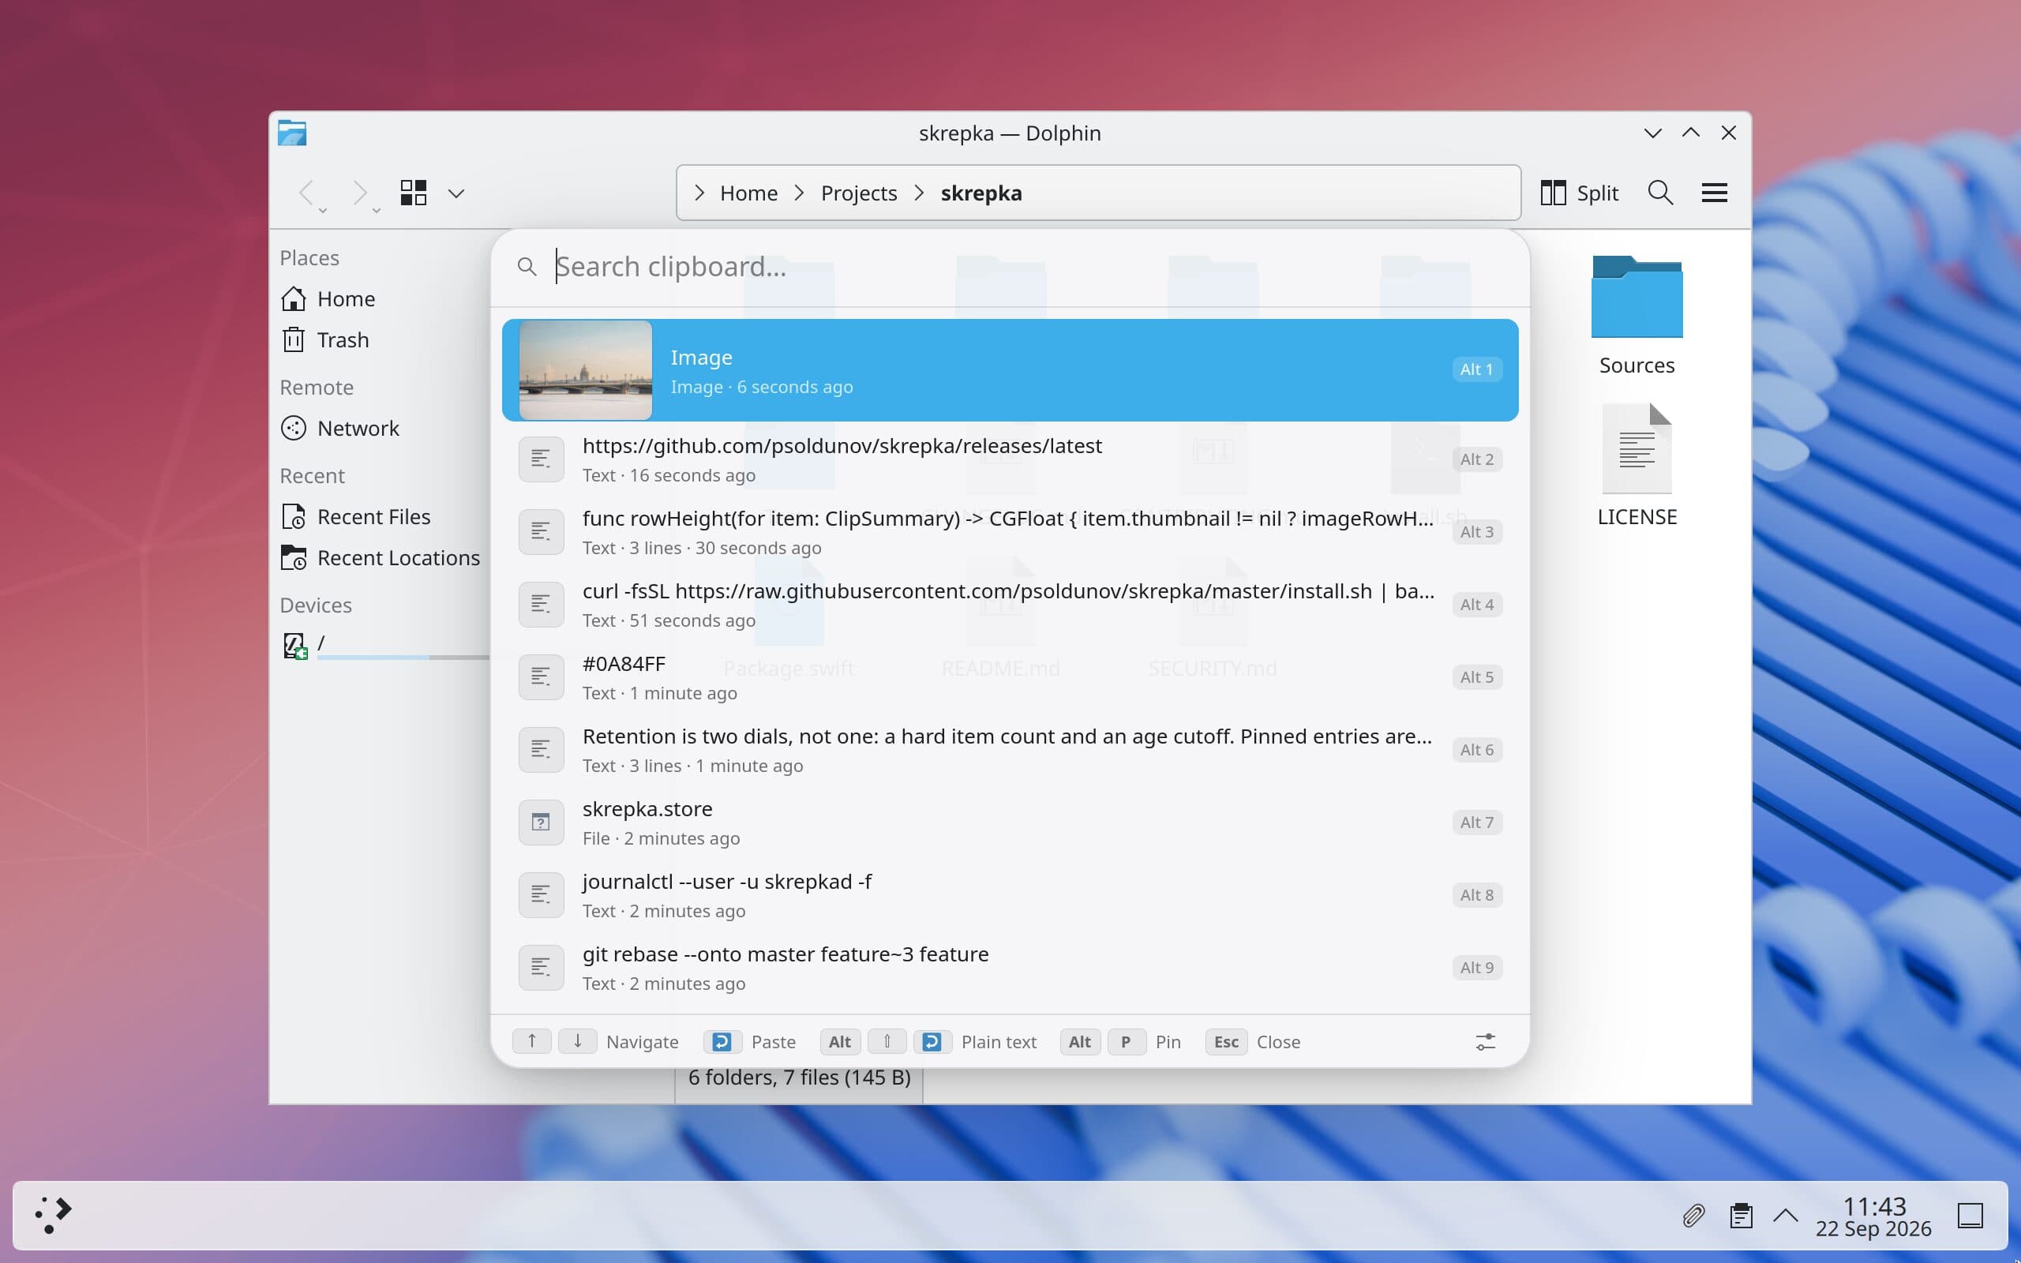The image size is (2021, 1263).
Task: Open the Home breadcrumb
Action: [x=748, y=193]
